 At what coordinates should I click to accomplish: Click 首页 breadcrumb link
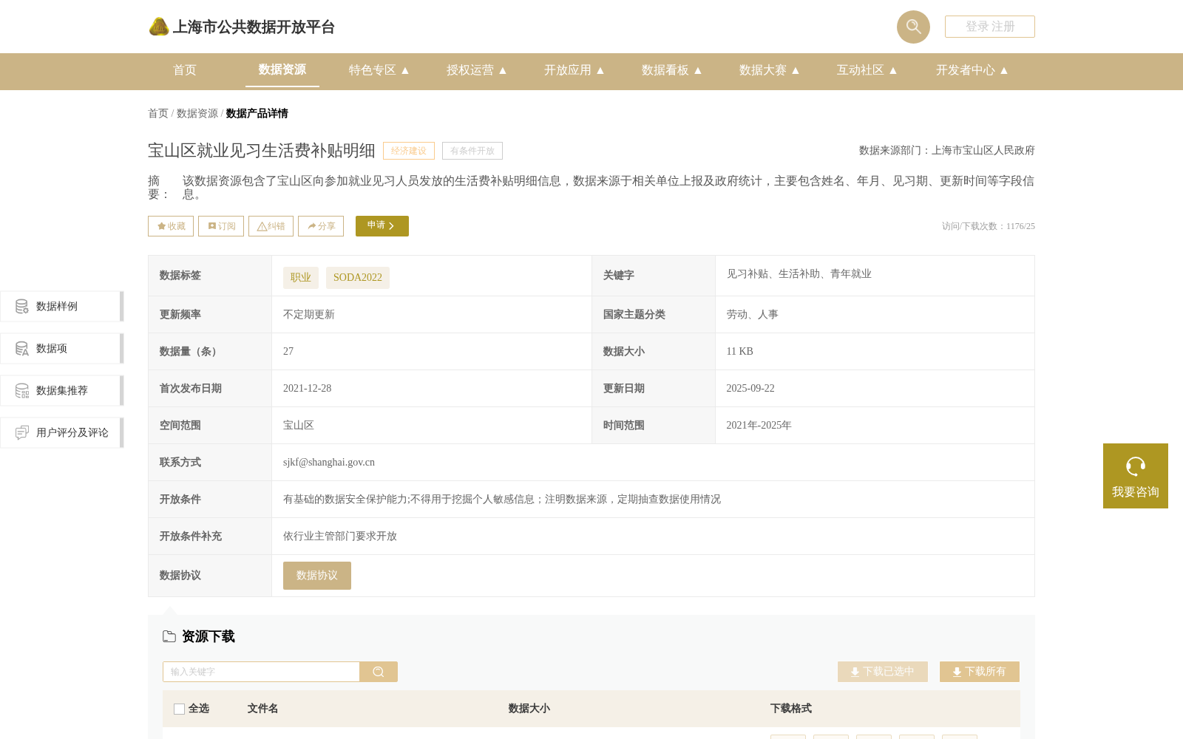pos(158,113)
